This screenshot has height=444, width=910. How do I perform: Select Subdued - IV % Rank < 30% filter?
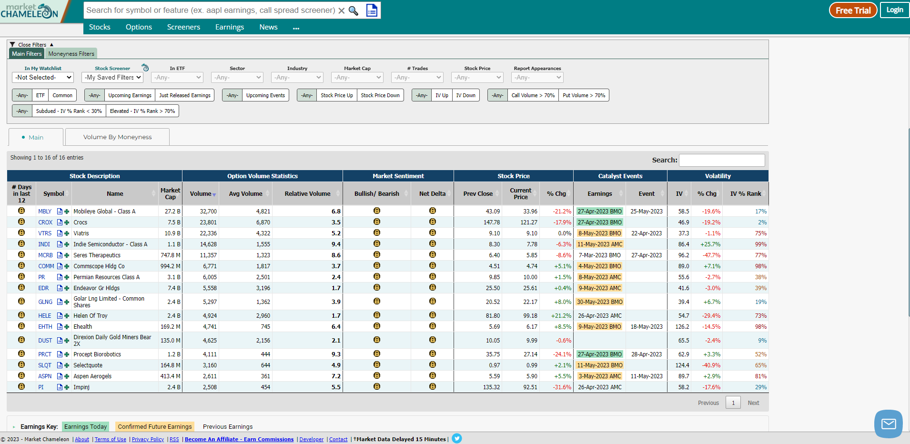(x=69, y=111)
